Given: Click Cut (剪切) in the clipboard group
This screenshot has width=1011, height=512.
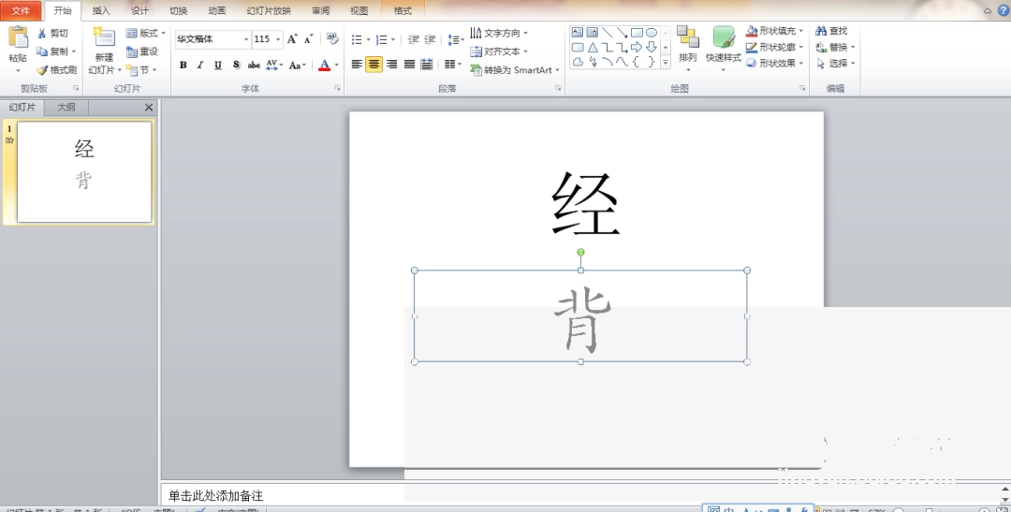Looking at the screenshot, I should coord(52,33).
